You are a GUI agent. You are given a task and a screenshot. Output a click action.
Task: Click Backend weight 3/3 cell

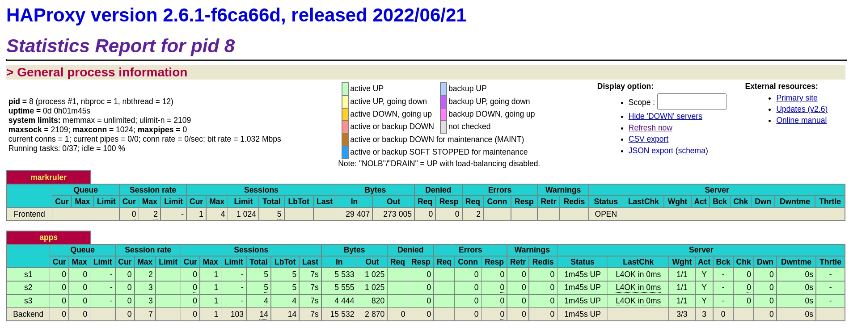coord(682,314)
